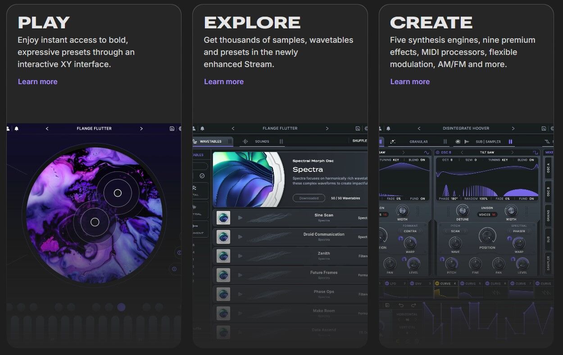Go to next preset in the PLAY card

[141, 129]
